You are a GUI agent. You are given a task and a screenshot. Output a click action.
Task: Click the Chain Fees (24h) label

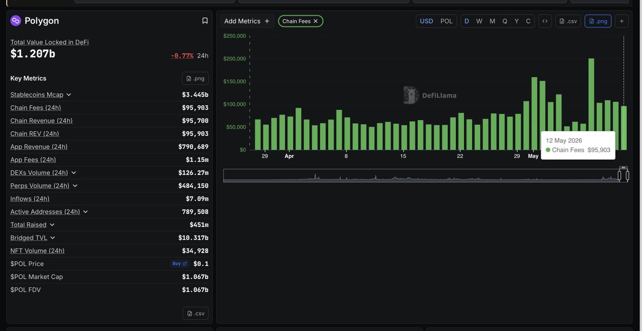click(35, 108)
